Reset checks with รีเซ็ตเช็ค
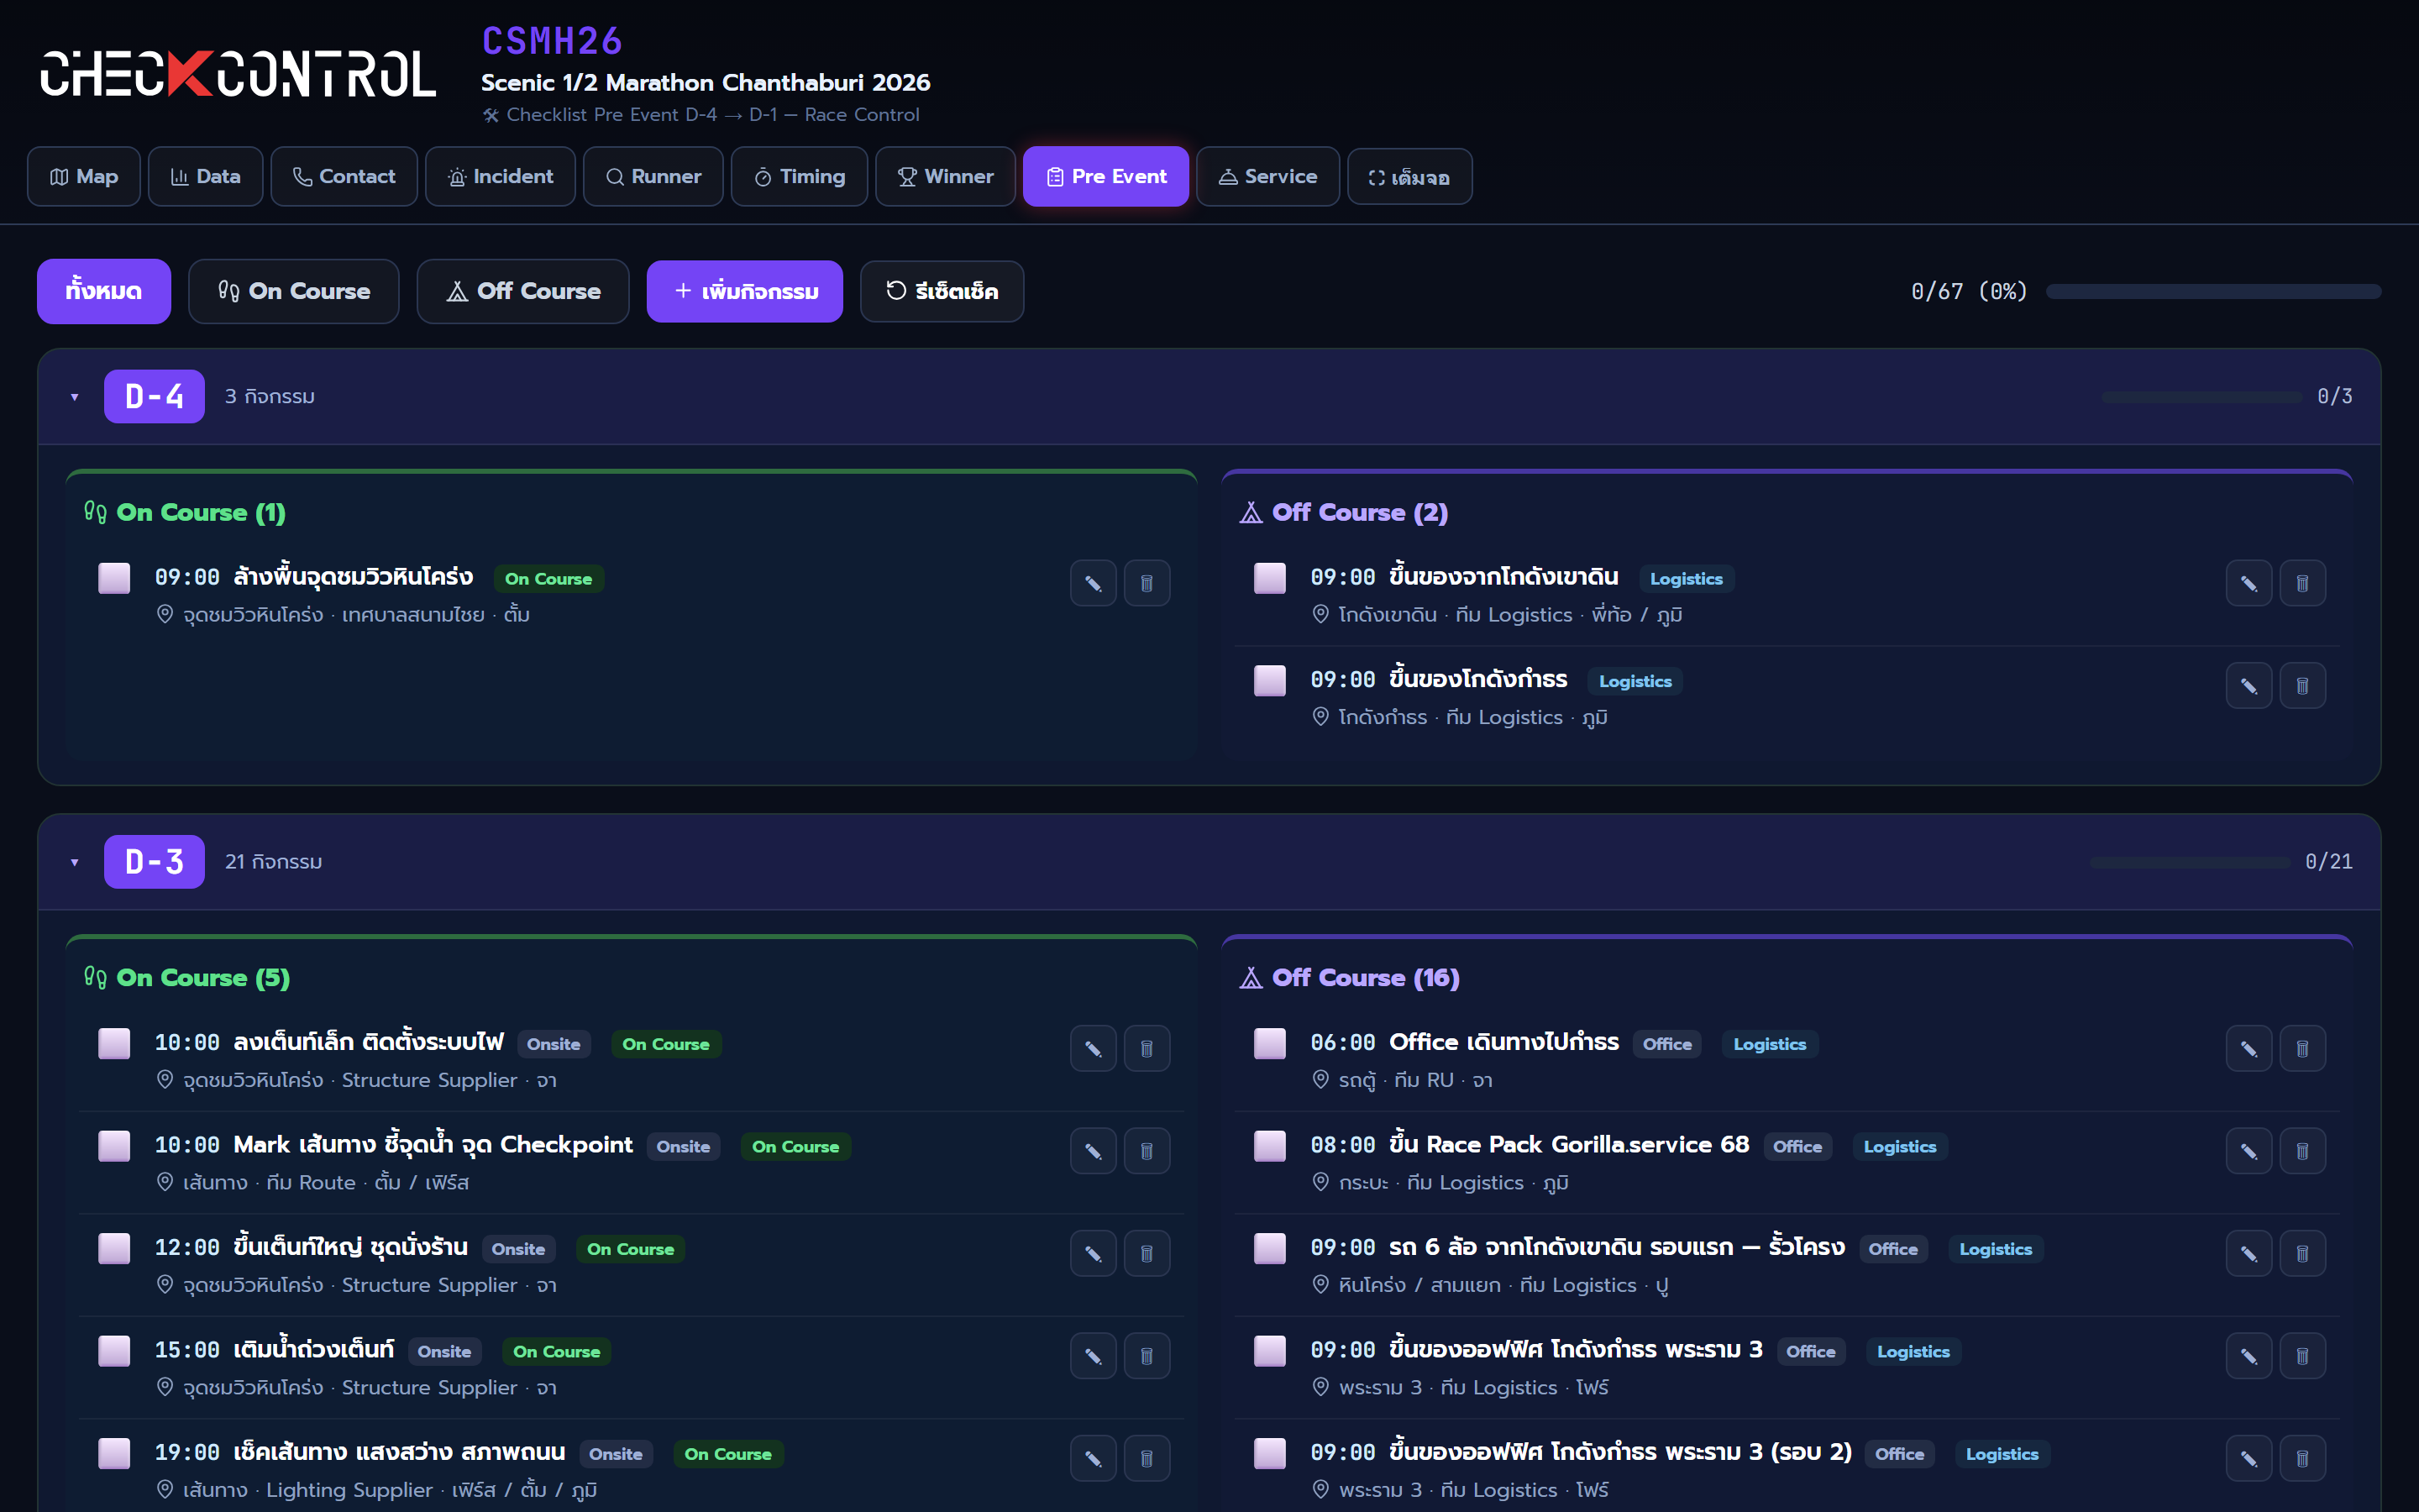Screen dimensions: 2419x1512 [x=942, y=291]
